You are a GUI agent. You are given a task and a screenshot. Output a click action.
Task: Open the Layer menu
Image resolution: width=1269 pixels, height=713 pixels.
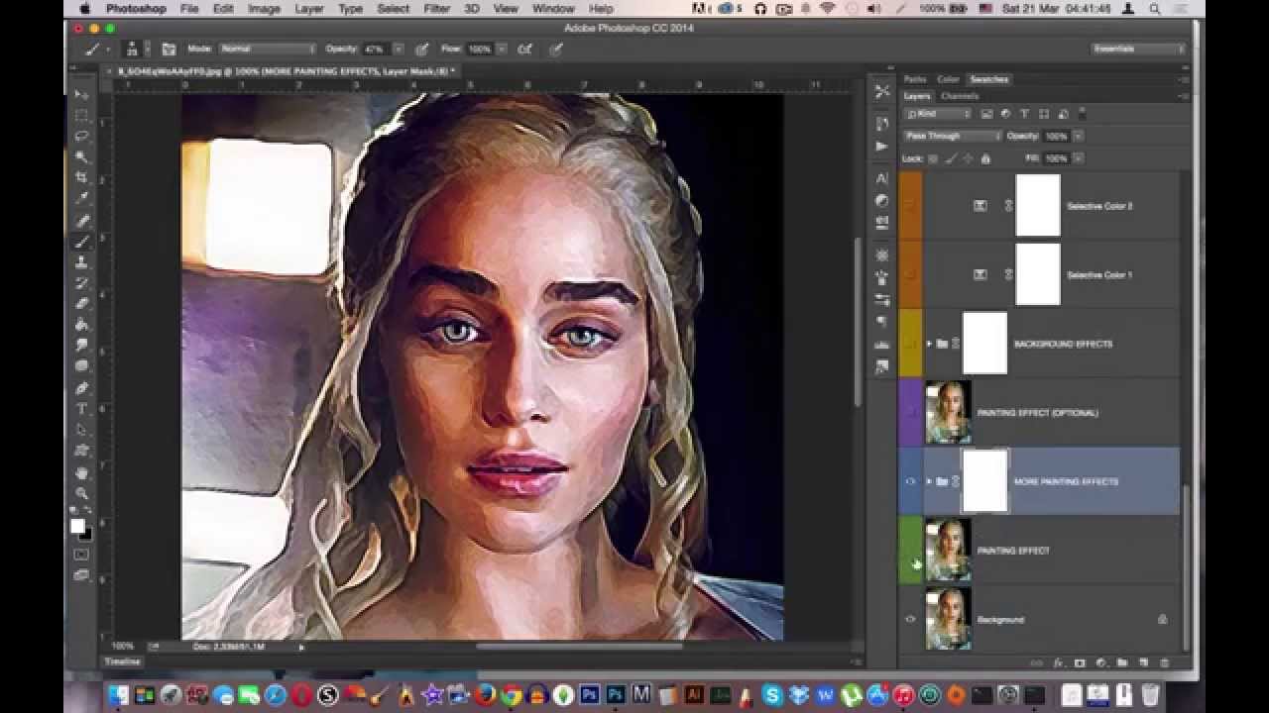[x=309, y=8]
